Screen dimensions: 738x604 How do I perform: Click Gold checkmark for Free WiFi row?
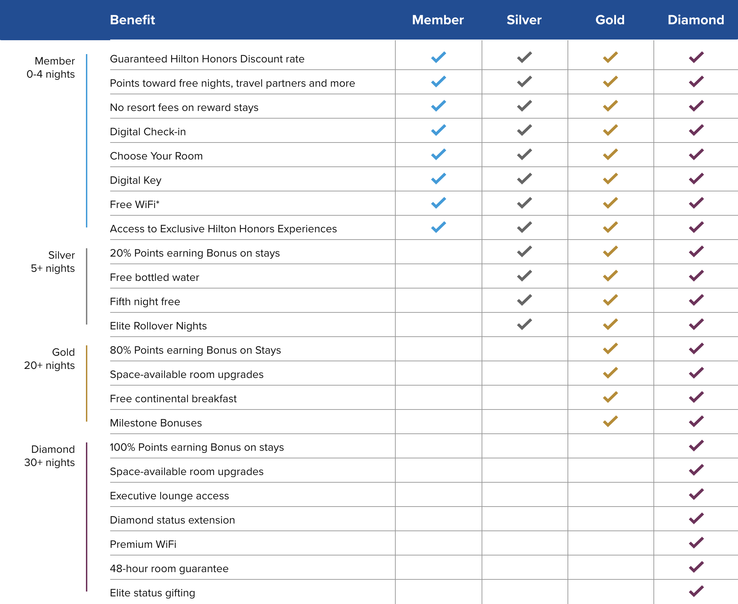pyautogui.click(x=610, y=203)
